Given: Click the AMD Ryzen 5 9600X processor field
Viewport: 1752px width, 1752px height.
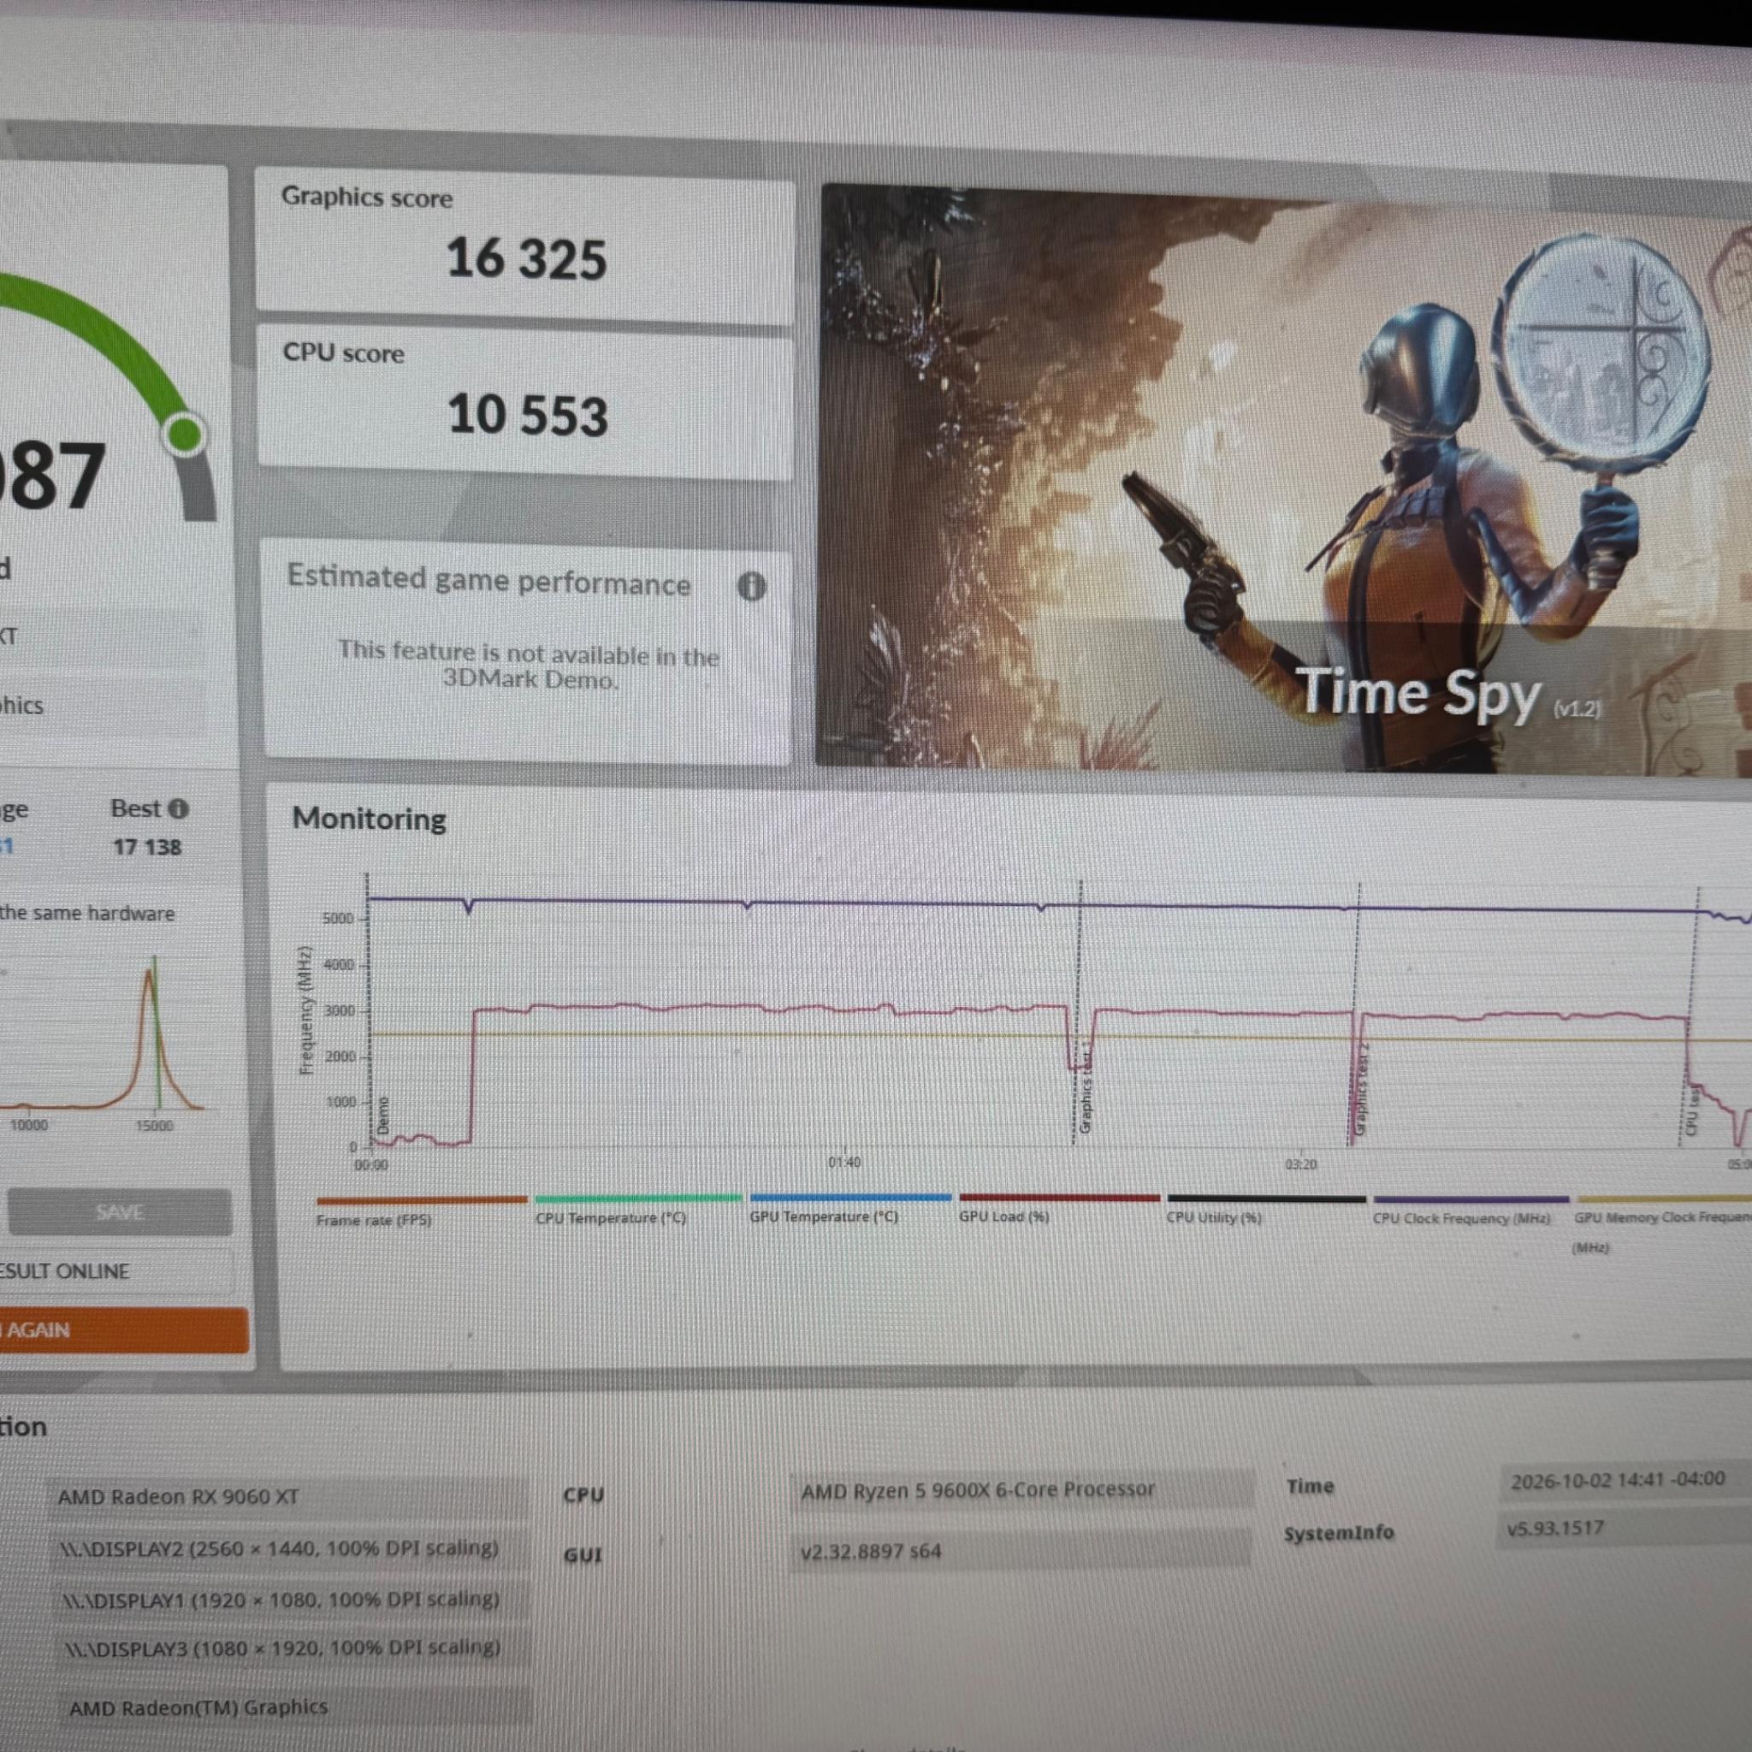Looking at the screenshot, I should [x=1022, y=1490].
